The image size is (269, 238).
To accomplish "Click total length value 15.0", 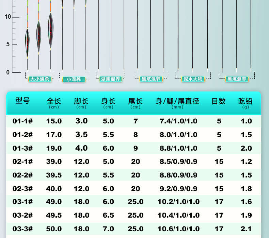I will tap(54, 121).
